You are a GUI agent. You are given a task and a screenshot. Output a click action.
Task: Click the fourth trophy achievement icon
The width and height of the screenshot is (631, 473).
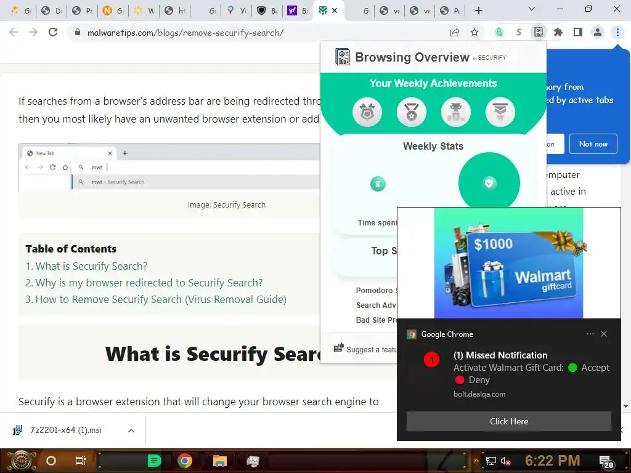500,112
